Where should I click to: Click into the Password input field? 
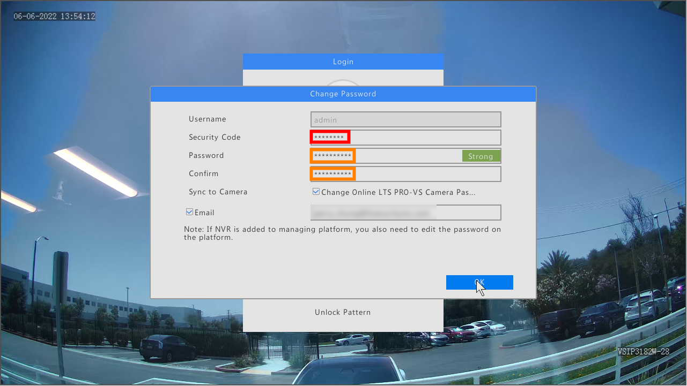click(x=405, y=156)
